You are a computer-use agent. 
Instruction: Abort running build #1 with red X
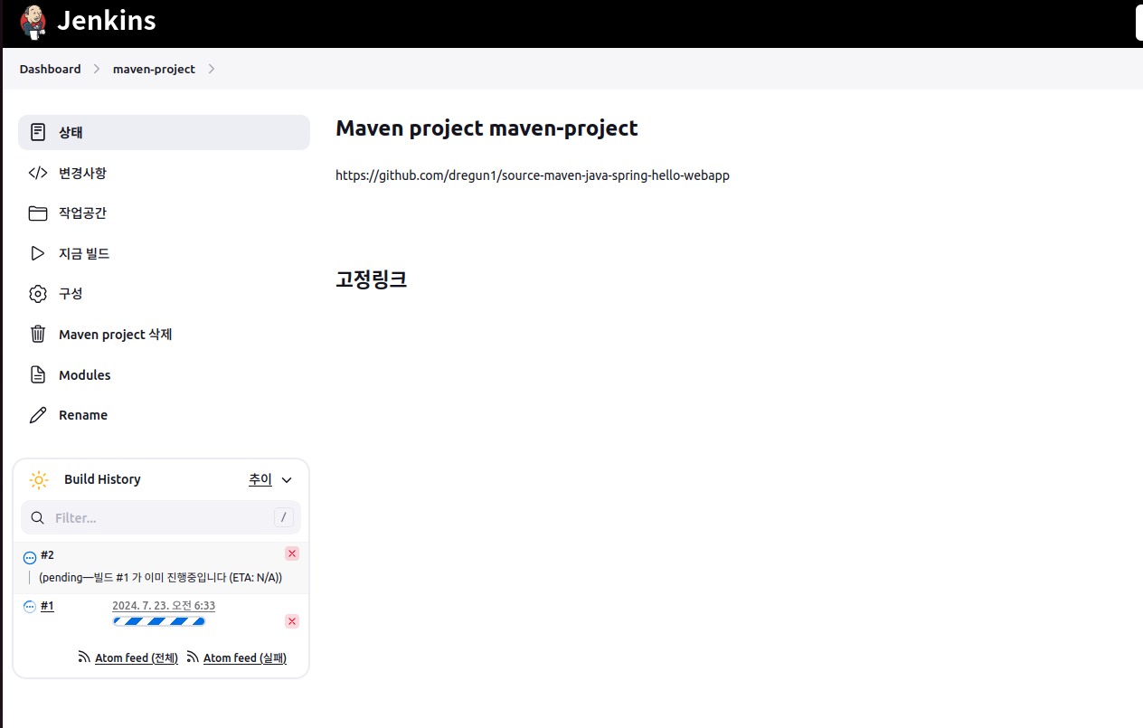[x=292, y=621]
